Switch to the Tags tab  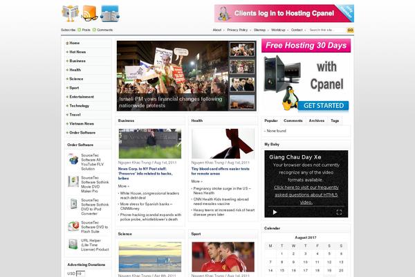point(335,120)
